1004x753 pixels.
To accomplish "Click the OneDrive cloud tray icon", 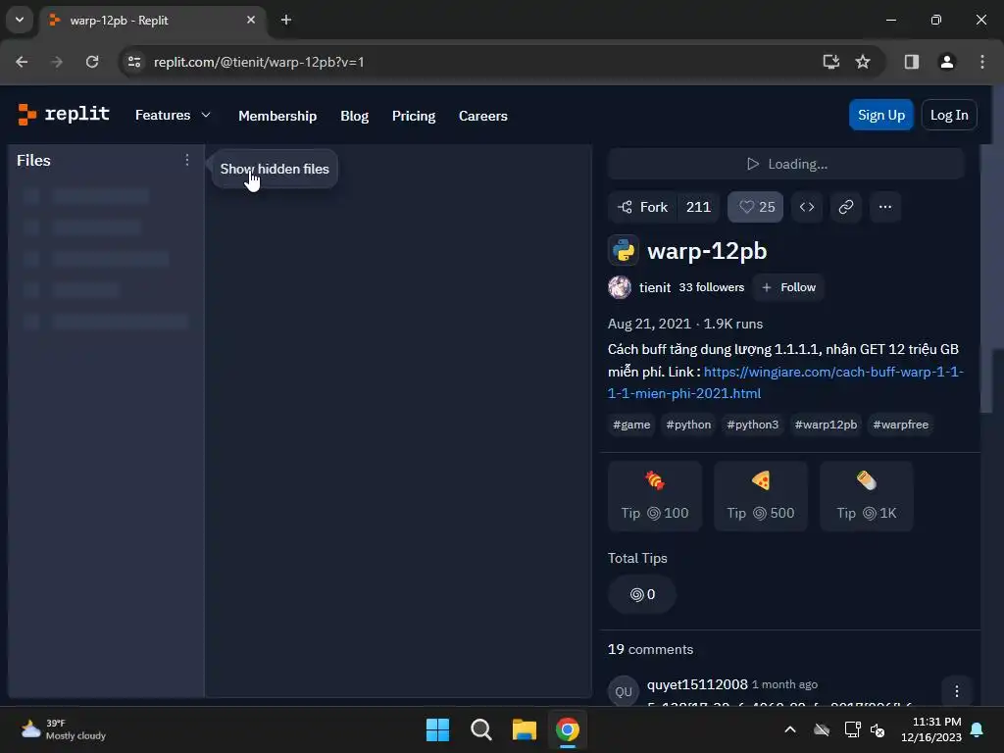I will pyautogui.click(x=822, y=729).
